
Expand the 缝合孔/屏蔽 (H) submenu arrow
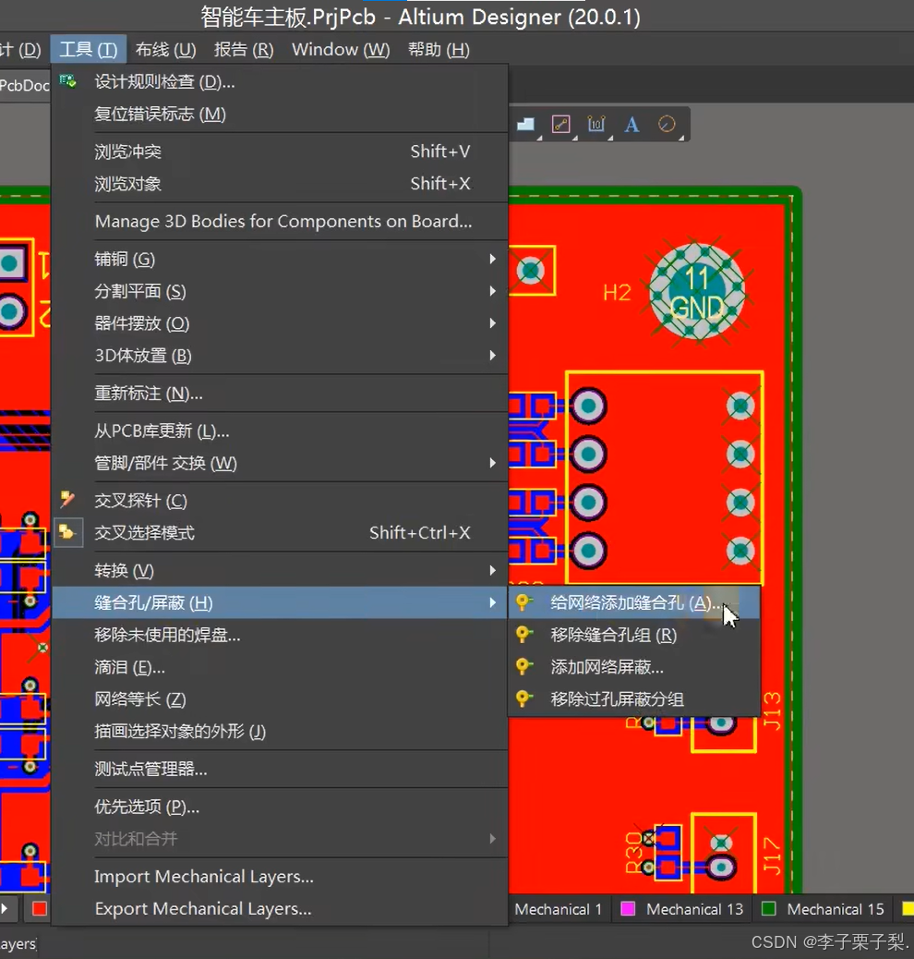point(493,603)
